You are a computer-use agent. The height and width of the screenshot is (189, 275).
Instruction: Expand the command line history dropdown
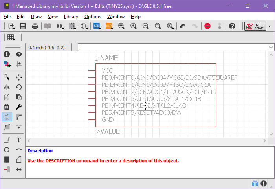coord(271,47)
